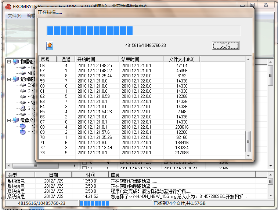The image size is (278, 210).
Task: Sort scan results by 开始时间 column header
Action: [97, 59]
